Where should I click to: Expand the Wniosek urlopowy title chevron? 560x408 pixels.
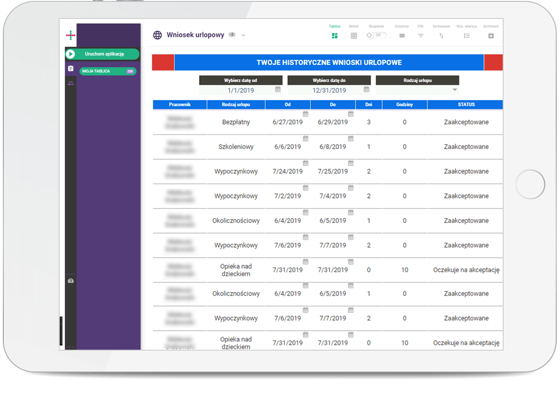[243, 35]
